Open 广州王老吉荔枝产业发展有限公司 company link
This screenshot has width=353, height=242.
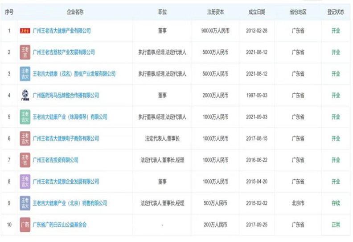64,52
